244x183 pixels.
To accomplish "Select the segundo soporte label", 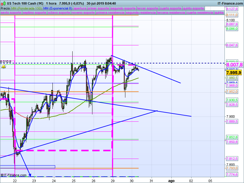I will (x=123, y=8).
